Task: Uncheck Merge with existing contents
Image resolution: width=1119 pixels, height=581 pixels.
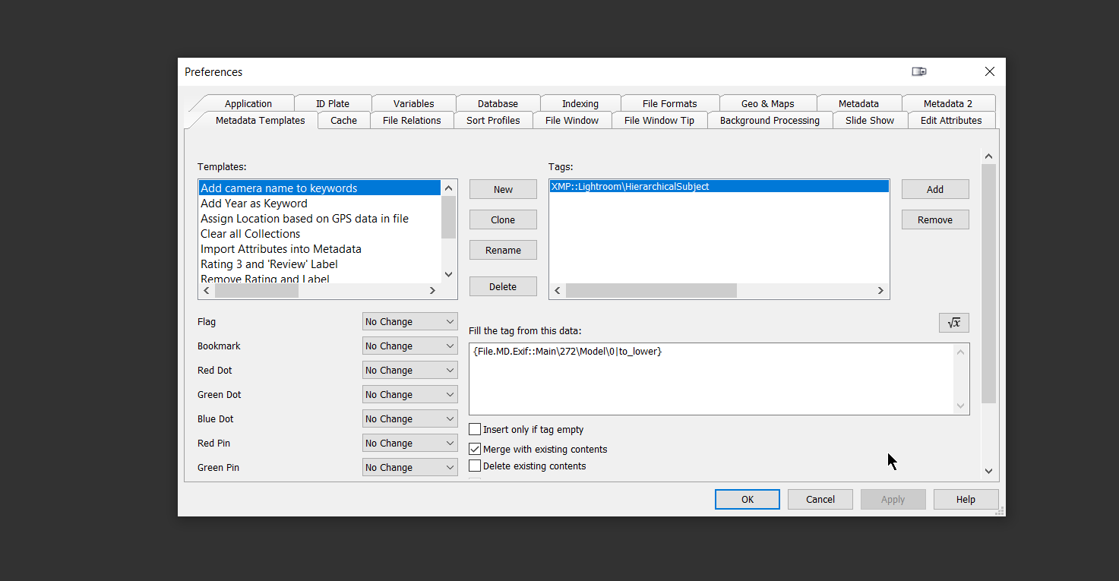Action: (x=476, y=449)
